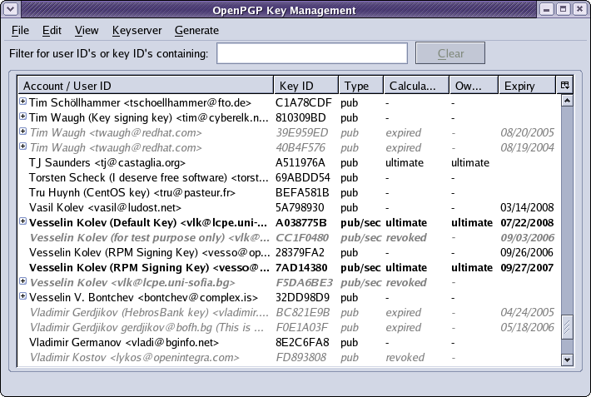
Task: Click expiry date 07/22/2008
Action: tap(527, 223)
